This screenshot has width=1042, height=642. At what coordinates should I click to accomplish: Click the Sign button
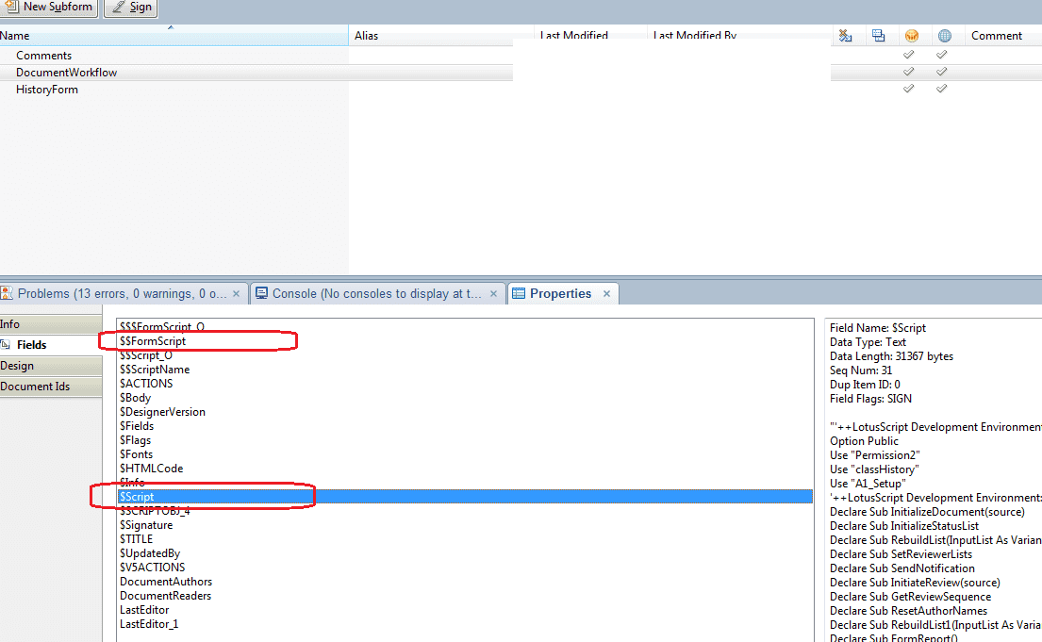click(130, 7)
